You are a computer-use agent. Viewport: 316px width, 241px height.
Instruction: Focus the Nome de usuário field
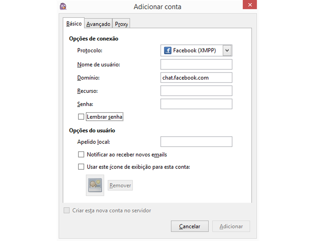click(x=196, y=64)
